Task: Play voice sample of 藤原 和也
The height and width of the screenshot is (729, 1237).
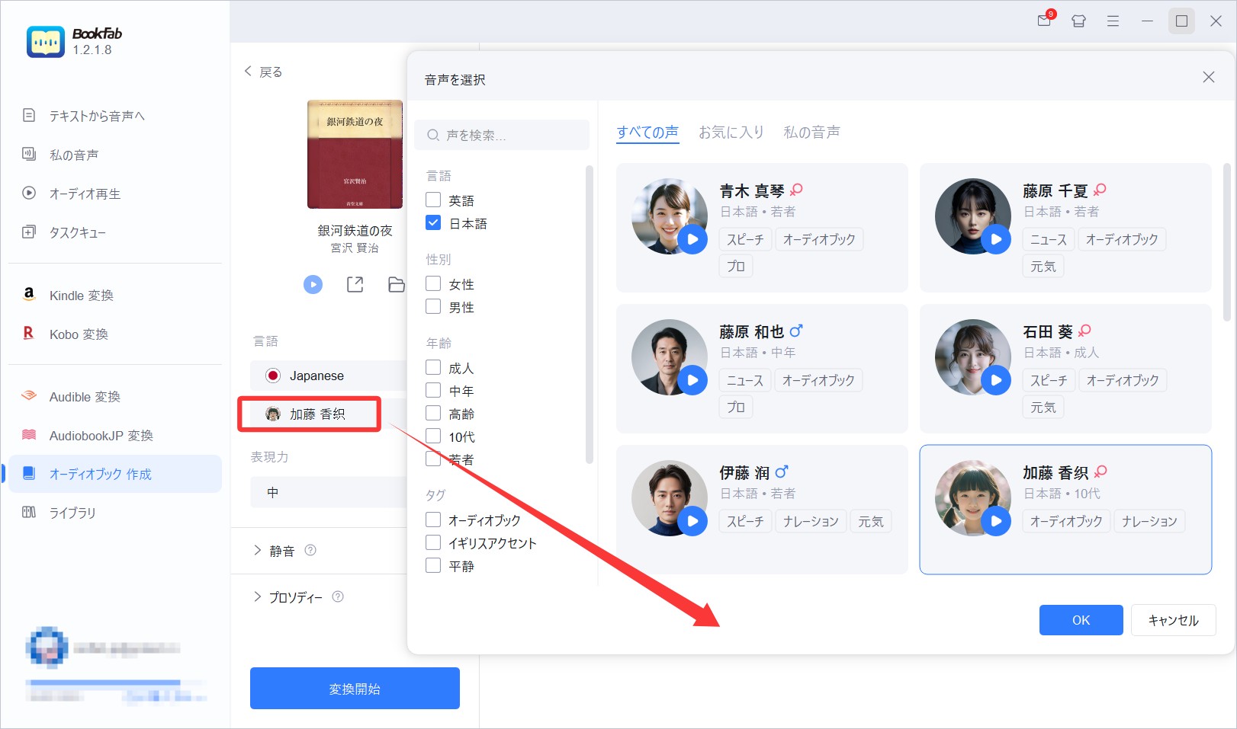Action: tap(692, 380)
